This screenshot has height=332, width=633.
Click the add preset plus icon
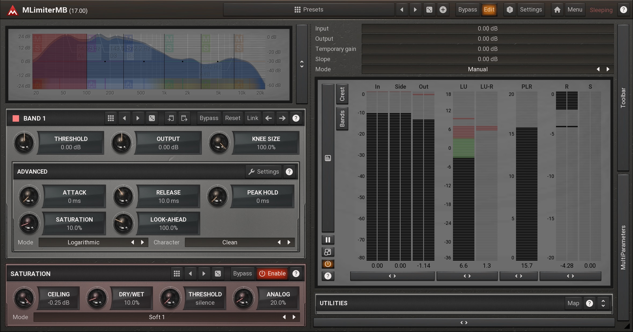point(443,10)
